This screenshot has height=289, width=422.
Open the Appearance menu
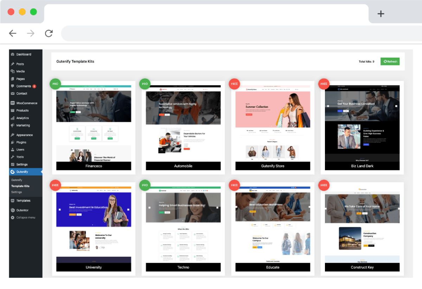tap(24, 135)
